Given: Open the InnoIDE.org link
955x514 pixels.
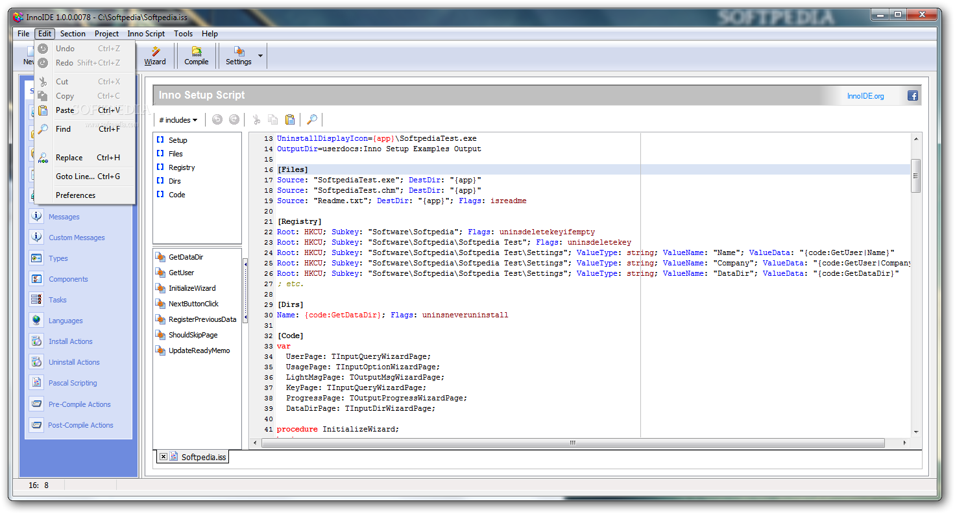Looking at the screenshot, I should 865,96.
